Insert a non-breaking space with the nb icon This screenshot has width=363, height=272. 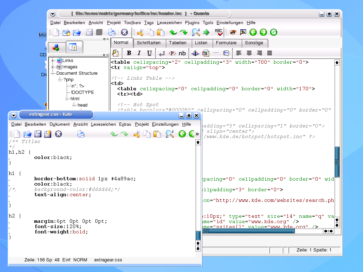[x=182, y=53]
